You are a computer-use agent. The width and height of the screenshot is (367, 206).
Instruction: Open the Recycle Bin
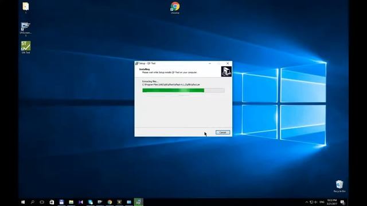tap(339, 186)
